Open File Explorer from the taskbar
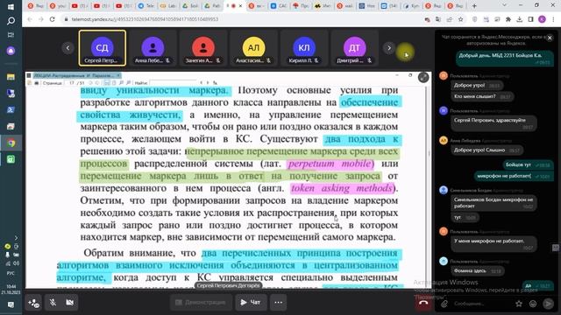 pos(11,77)
